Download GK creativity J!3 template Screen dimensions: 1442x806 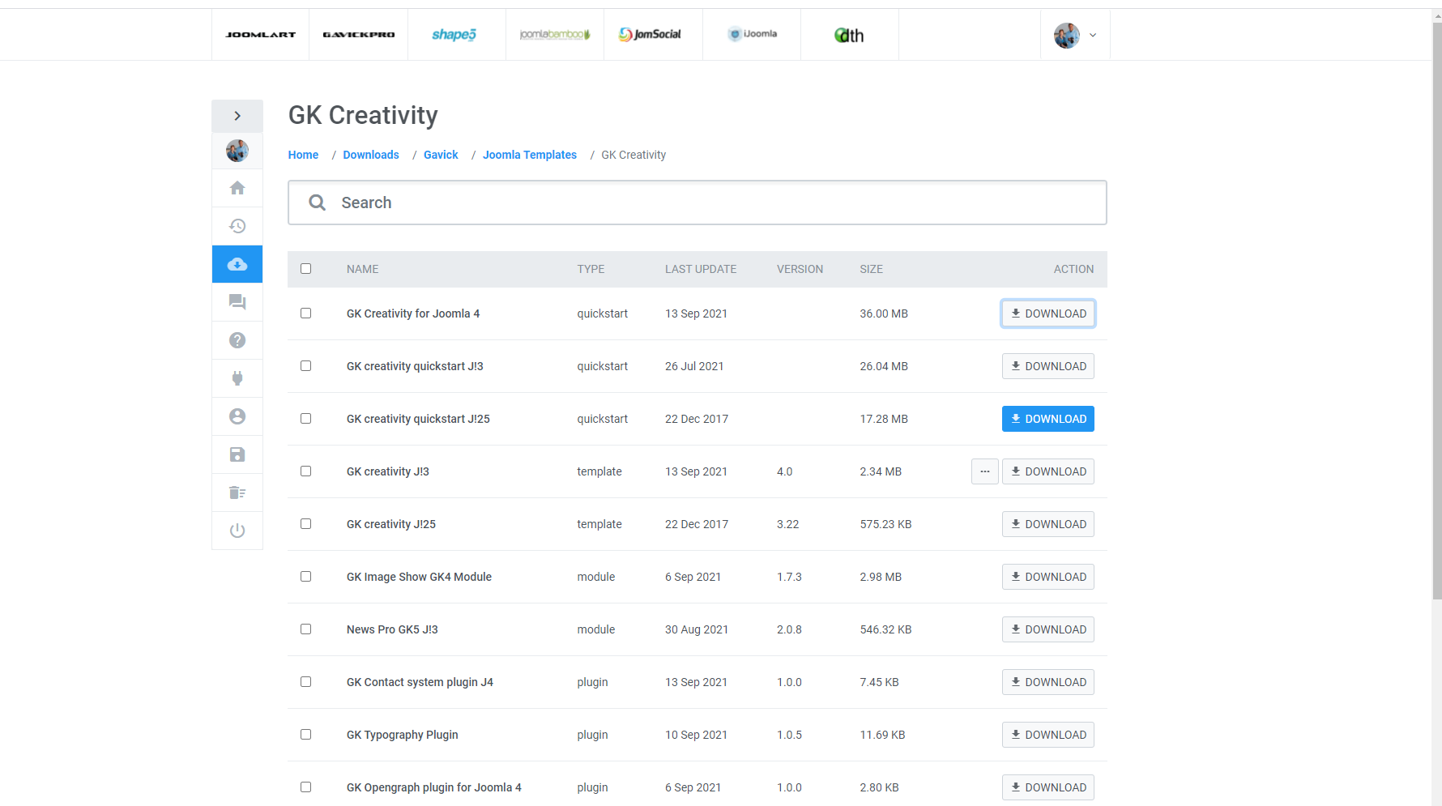(1048, 471)
